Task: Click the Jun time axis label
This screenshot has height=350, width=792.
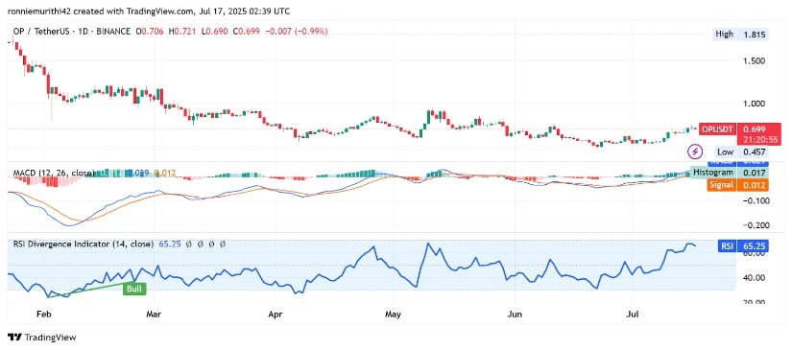Action: click(x=514, y=314)
